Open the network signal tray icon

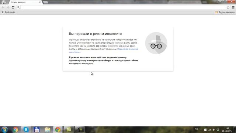[x=209, y=130]
